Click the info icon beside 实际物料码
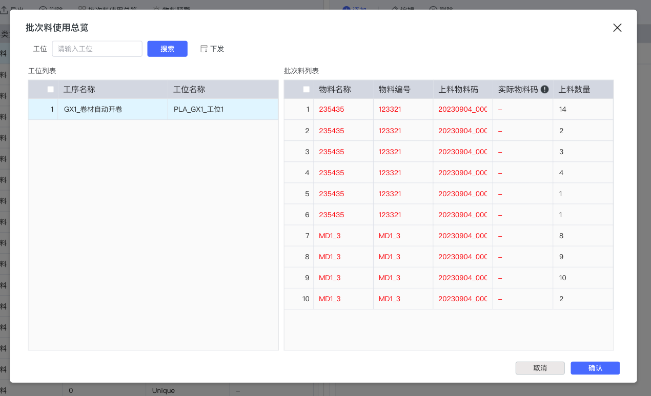The height and width of the screenshot is (396, 651). tap(544, 89)
